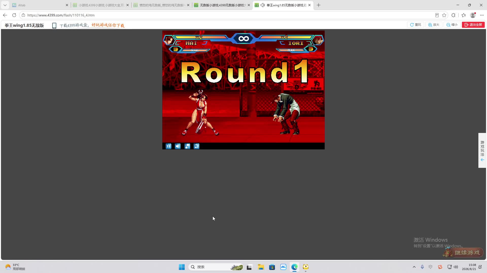Mute the tab audio speaker icon
The width and height of the screenshot is (487, 273).
click(x=263, y=5)
